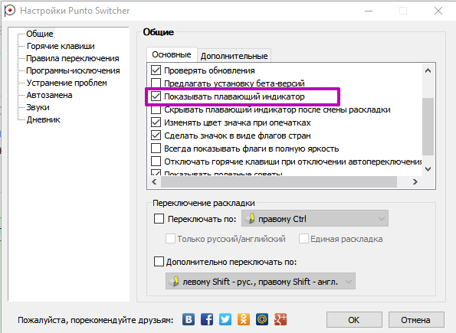Enable Скрывать плавающий индикатор после смены раскладки

tap(156, 109)
